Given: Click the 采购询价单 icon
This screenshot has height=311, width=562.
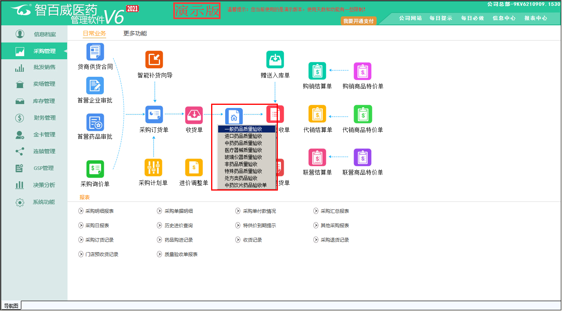Looking at the screenshot, I should click(95, 169).
